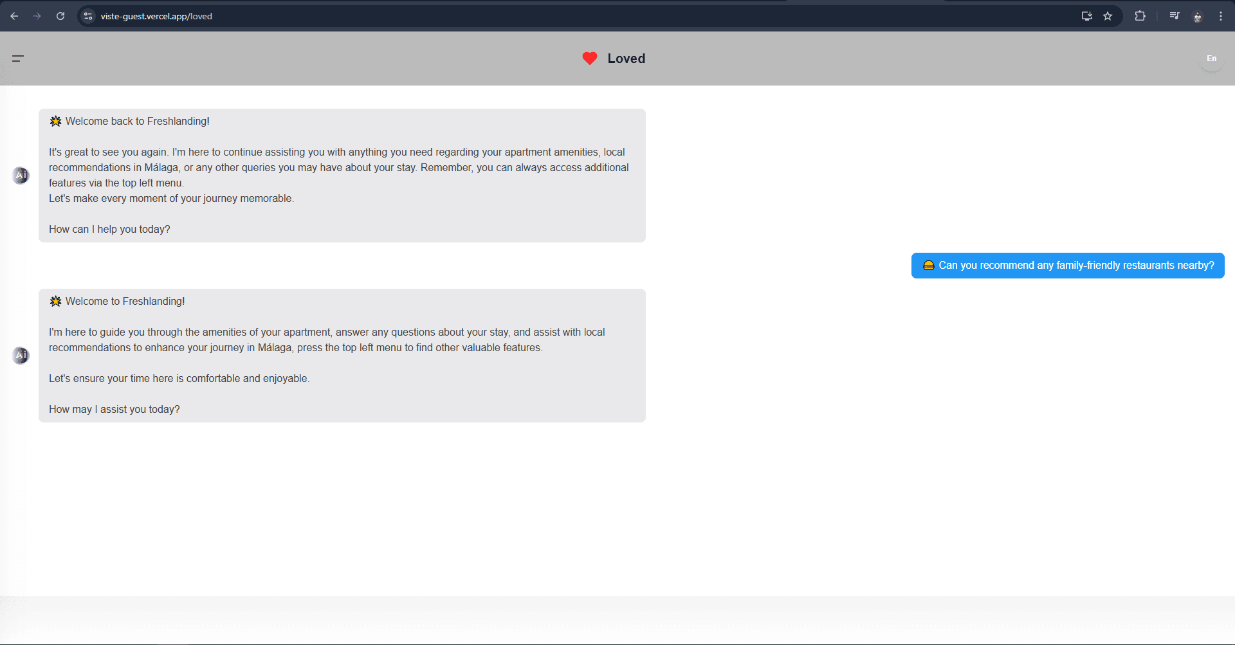Click the AI avatar next to second message
The width and height of the screenshot is (1235, 645).
point(21,355)
